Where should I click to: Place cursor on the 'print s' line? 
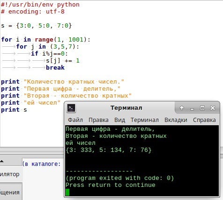coord(14,110)
